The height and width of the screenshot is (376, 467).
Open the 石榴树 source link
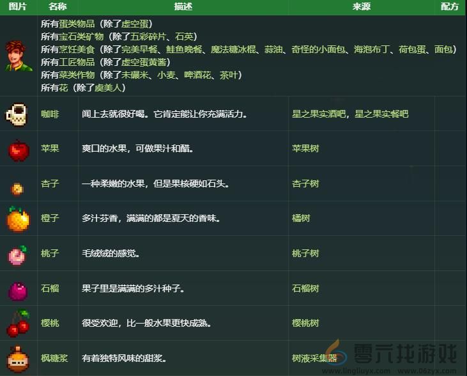coord(305,289)
